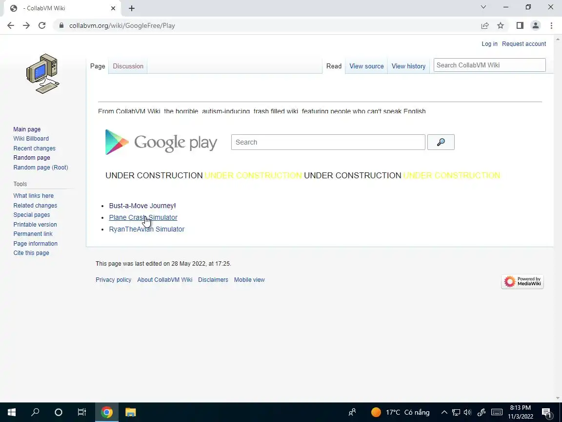Open Plane Crash Simulator link
This screenshot has width=562, height=422.
(x=143, y=217)
